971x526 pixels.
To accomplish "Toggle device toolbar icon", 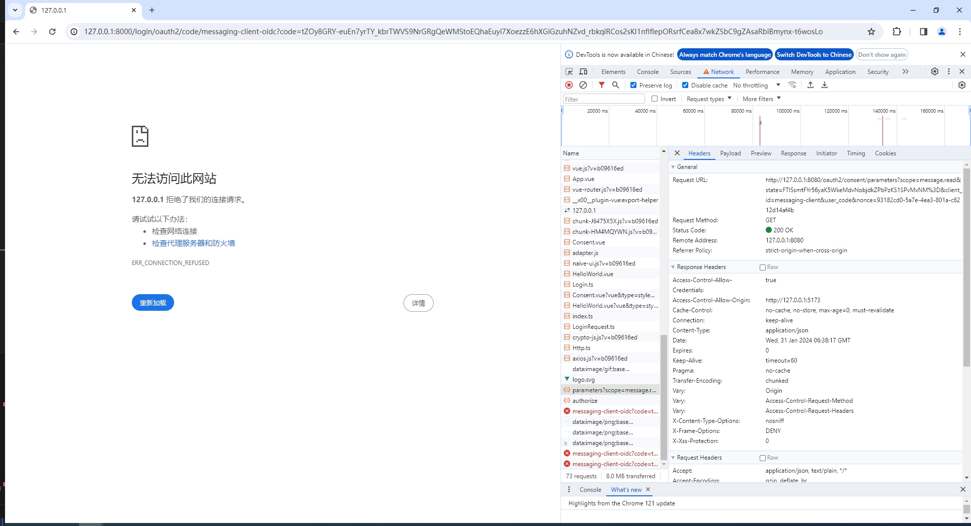I will click(x=583, y=72).
